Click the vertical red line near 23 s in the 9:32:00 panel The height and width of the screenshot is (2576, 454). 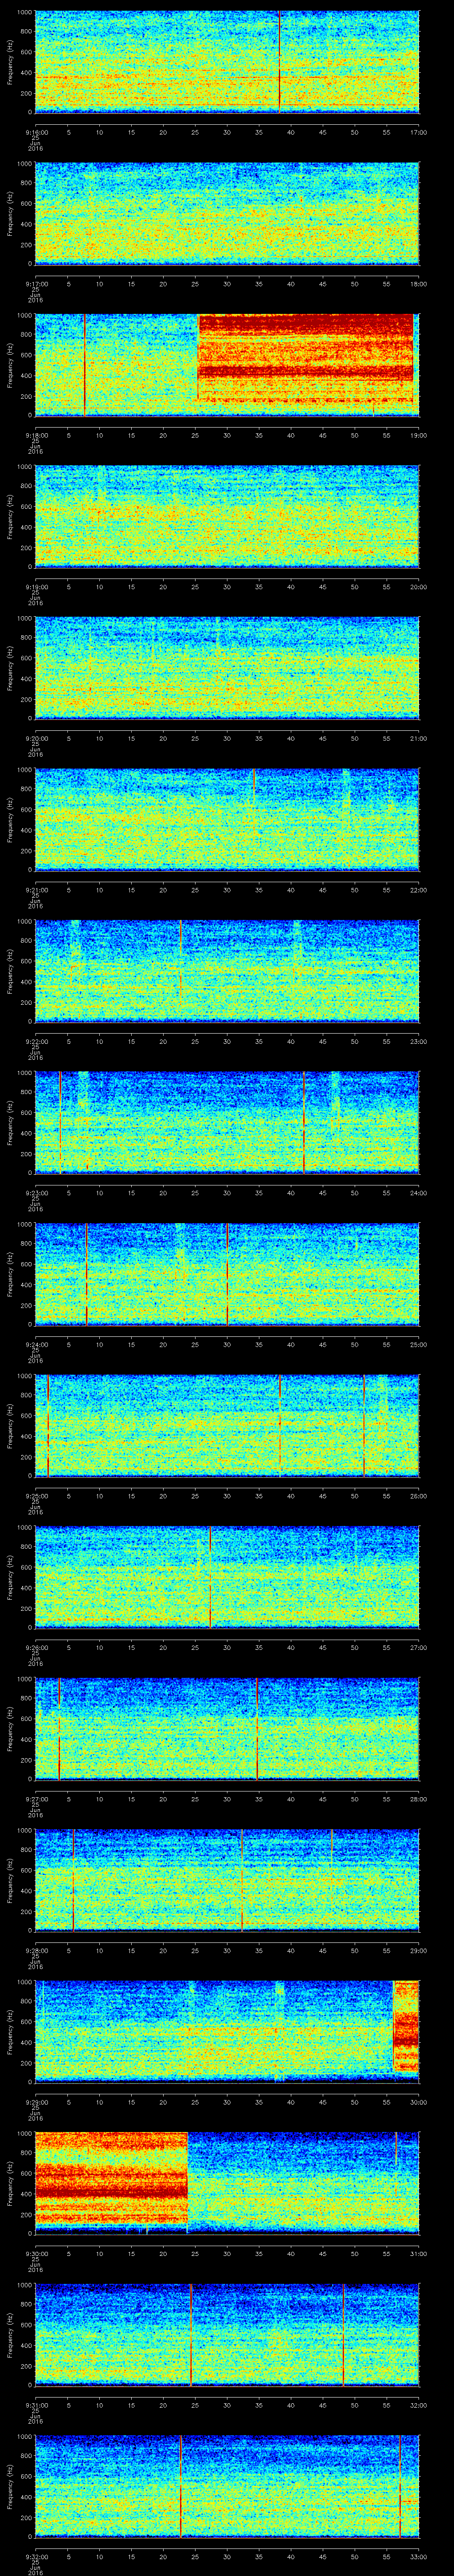[x=180, y=2486]
